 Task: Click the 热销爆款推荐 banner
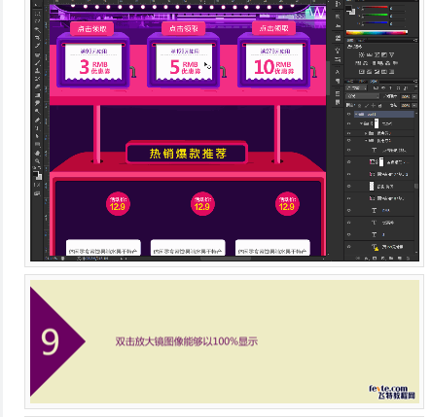pyautogui.click(x=187, y=153)
